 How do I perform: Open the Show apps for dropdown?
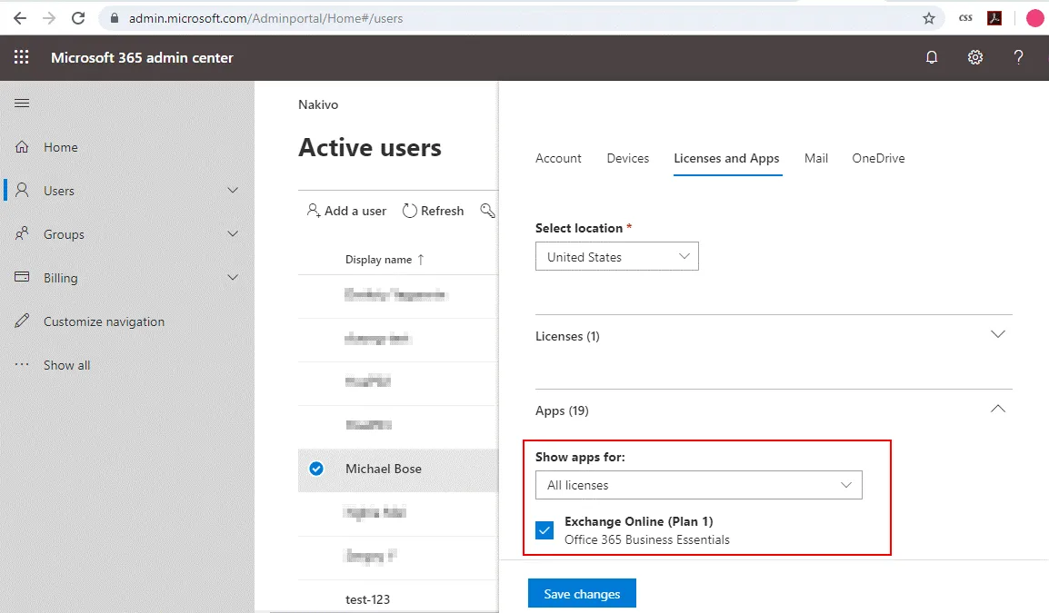[x=698, y=485]
